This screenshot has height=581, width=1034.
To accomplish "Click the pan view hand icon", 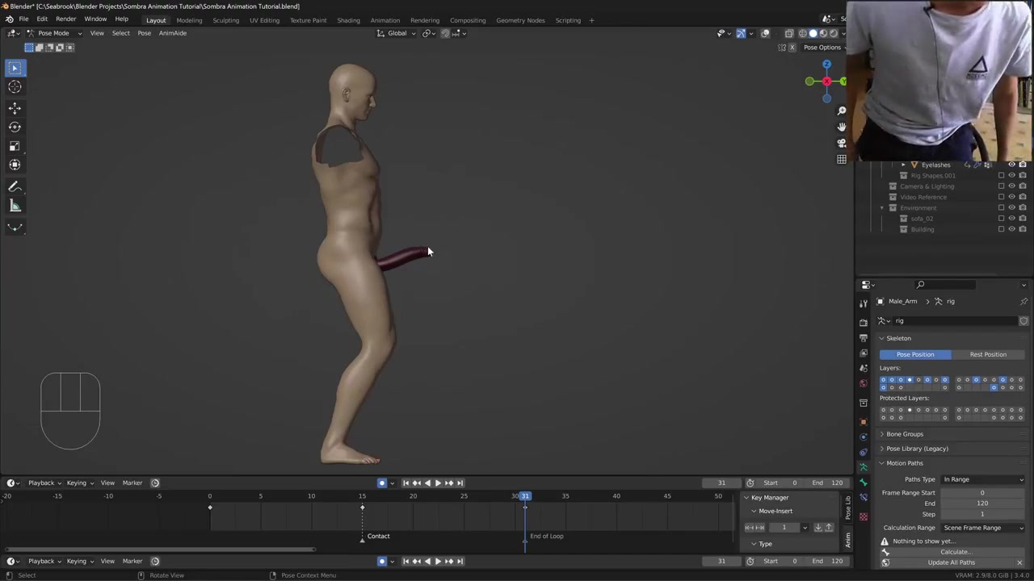I will coord(841,127).
